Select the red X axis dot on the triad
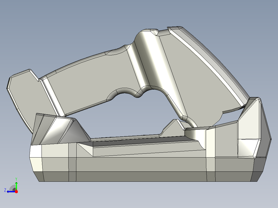278x208 pixels. click(16, 192)
